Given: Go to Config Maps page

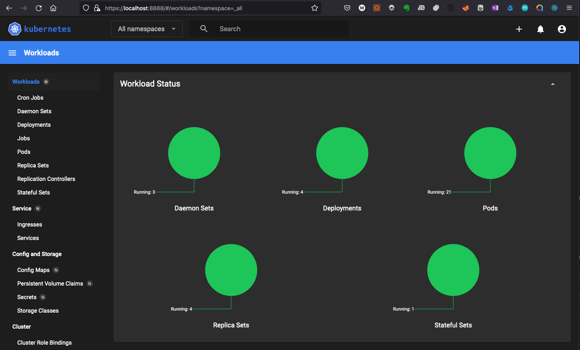Looking at the screenshot, I should (33, 270).
